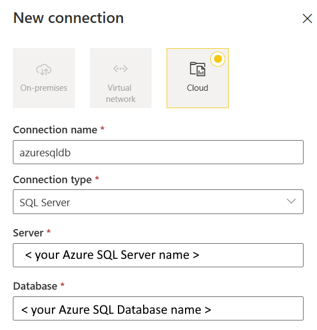Viewport: 317px width, 330px height.
Task: Click the required asterisk beside Connection name
Action: [x=102, y=128]
